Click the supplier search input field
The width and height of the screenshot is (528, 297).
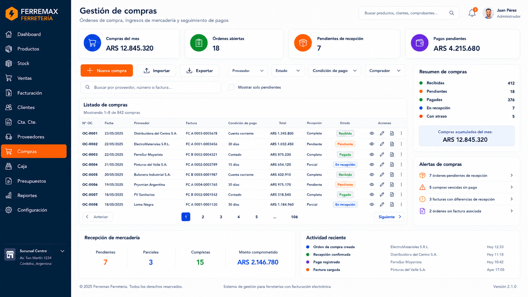pos(151,87)
